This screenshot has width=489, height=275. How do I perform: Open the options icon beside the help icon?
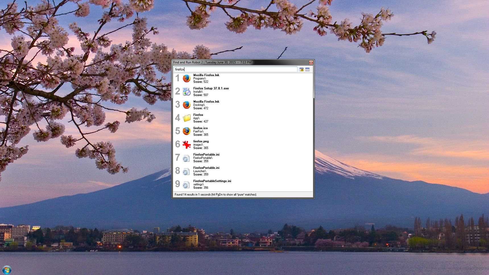(x=307, y=70)
